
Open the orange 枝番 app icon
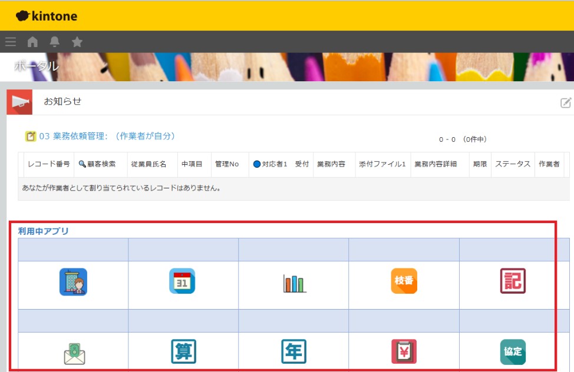click(404, 281)
